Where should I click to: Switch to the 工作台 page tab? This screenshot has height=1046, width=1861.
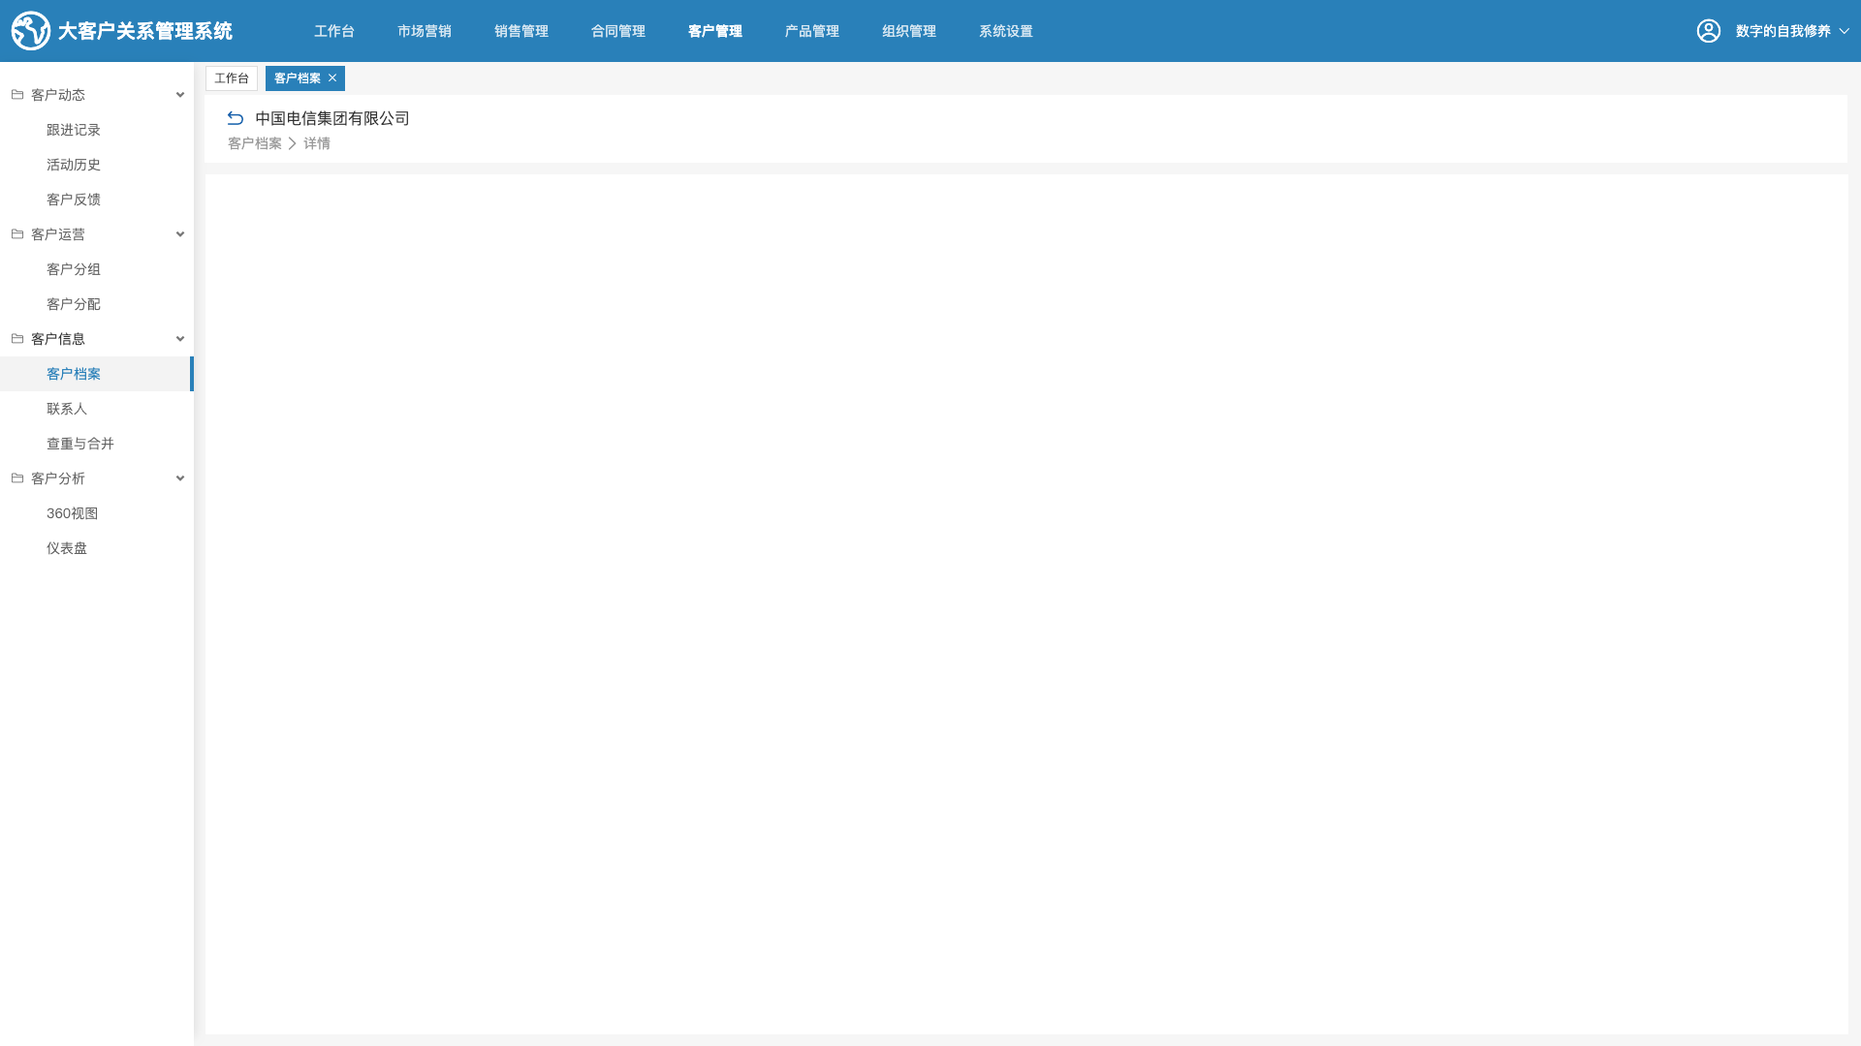click(232, 78)
